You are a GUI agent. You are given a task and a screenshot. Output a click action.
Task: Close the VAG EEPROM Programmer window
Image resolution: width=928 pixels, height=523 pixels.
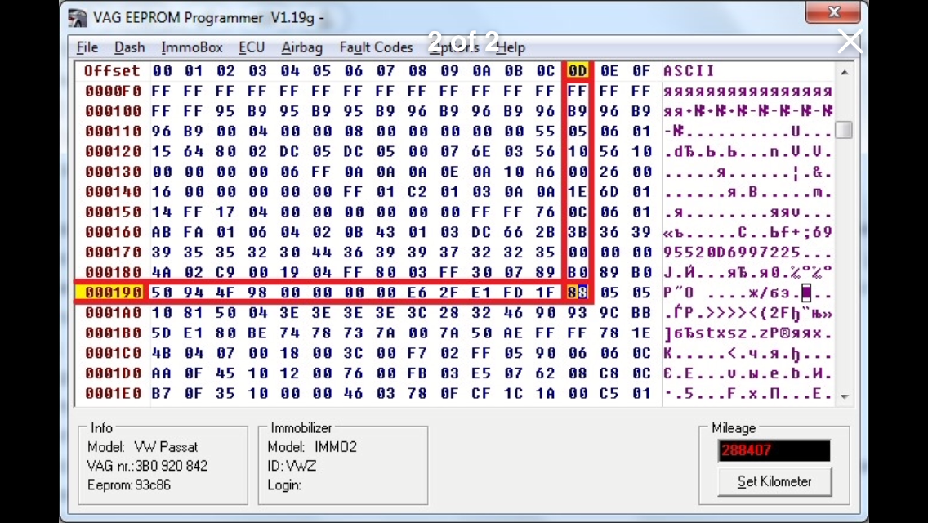(x=833, y=12)
